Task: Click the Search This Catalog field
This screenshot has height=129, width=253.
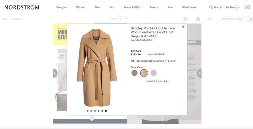Action: click(x=233, y=19)
